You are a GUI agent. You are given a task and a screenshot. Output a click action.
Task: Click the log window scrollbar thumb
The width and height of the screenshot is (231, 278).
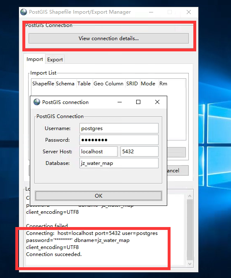[x=190, y=230]
